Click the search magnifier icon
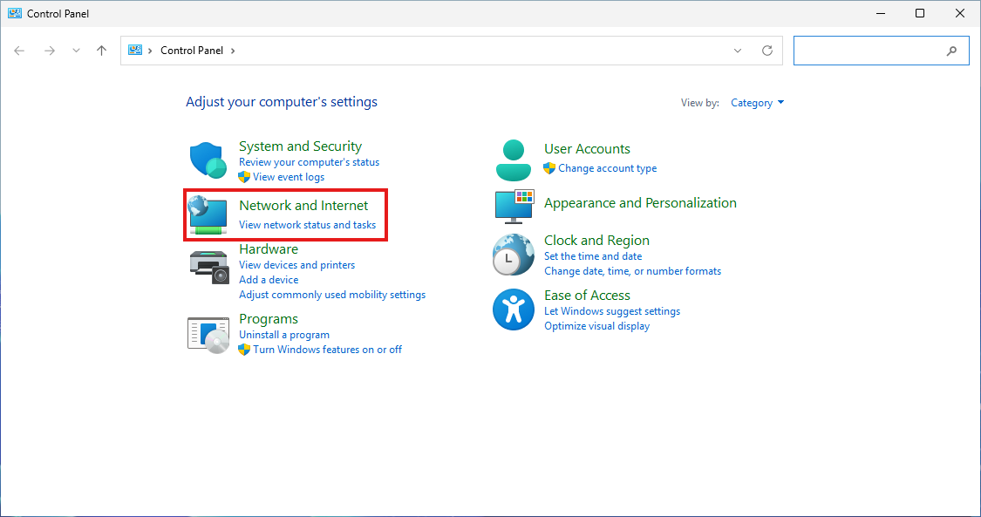 951,51
